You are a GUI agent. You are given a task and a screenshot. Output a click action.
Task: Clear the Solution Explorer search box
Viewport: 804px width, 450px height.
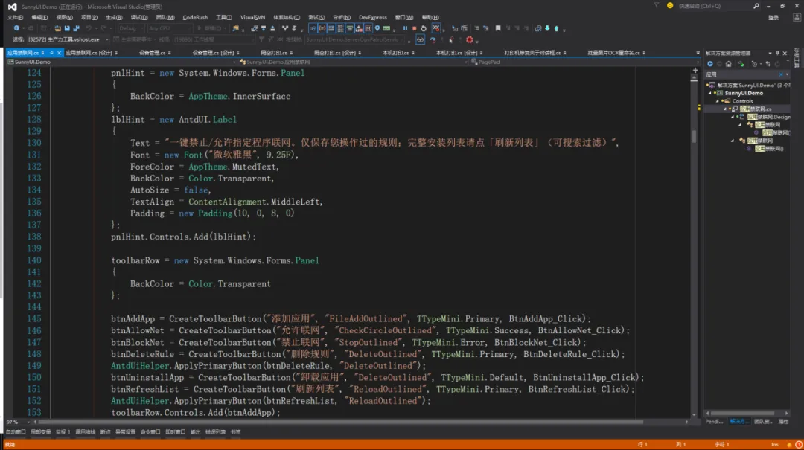coord(781,74)
